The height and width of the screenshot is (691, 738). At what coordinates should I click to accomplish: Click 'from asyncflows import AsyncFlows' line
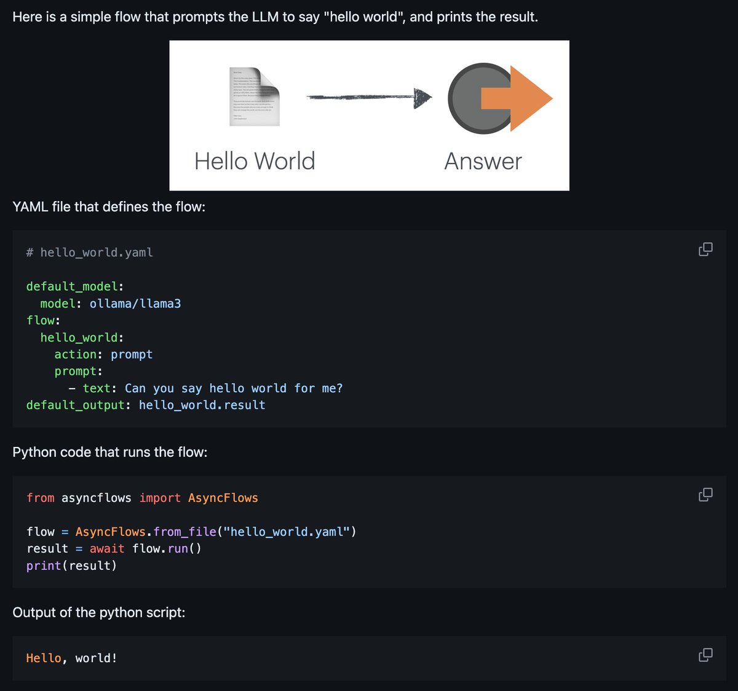142,498
